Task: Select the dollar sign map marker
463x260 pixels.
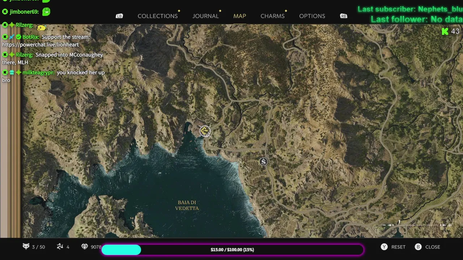Action: click(263, 162)
